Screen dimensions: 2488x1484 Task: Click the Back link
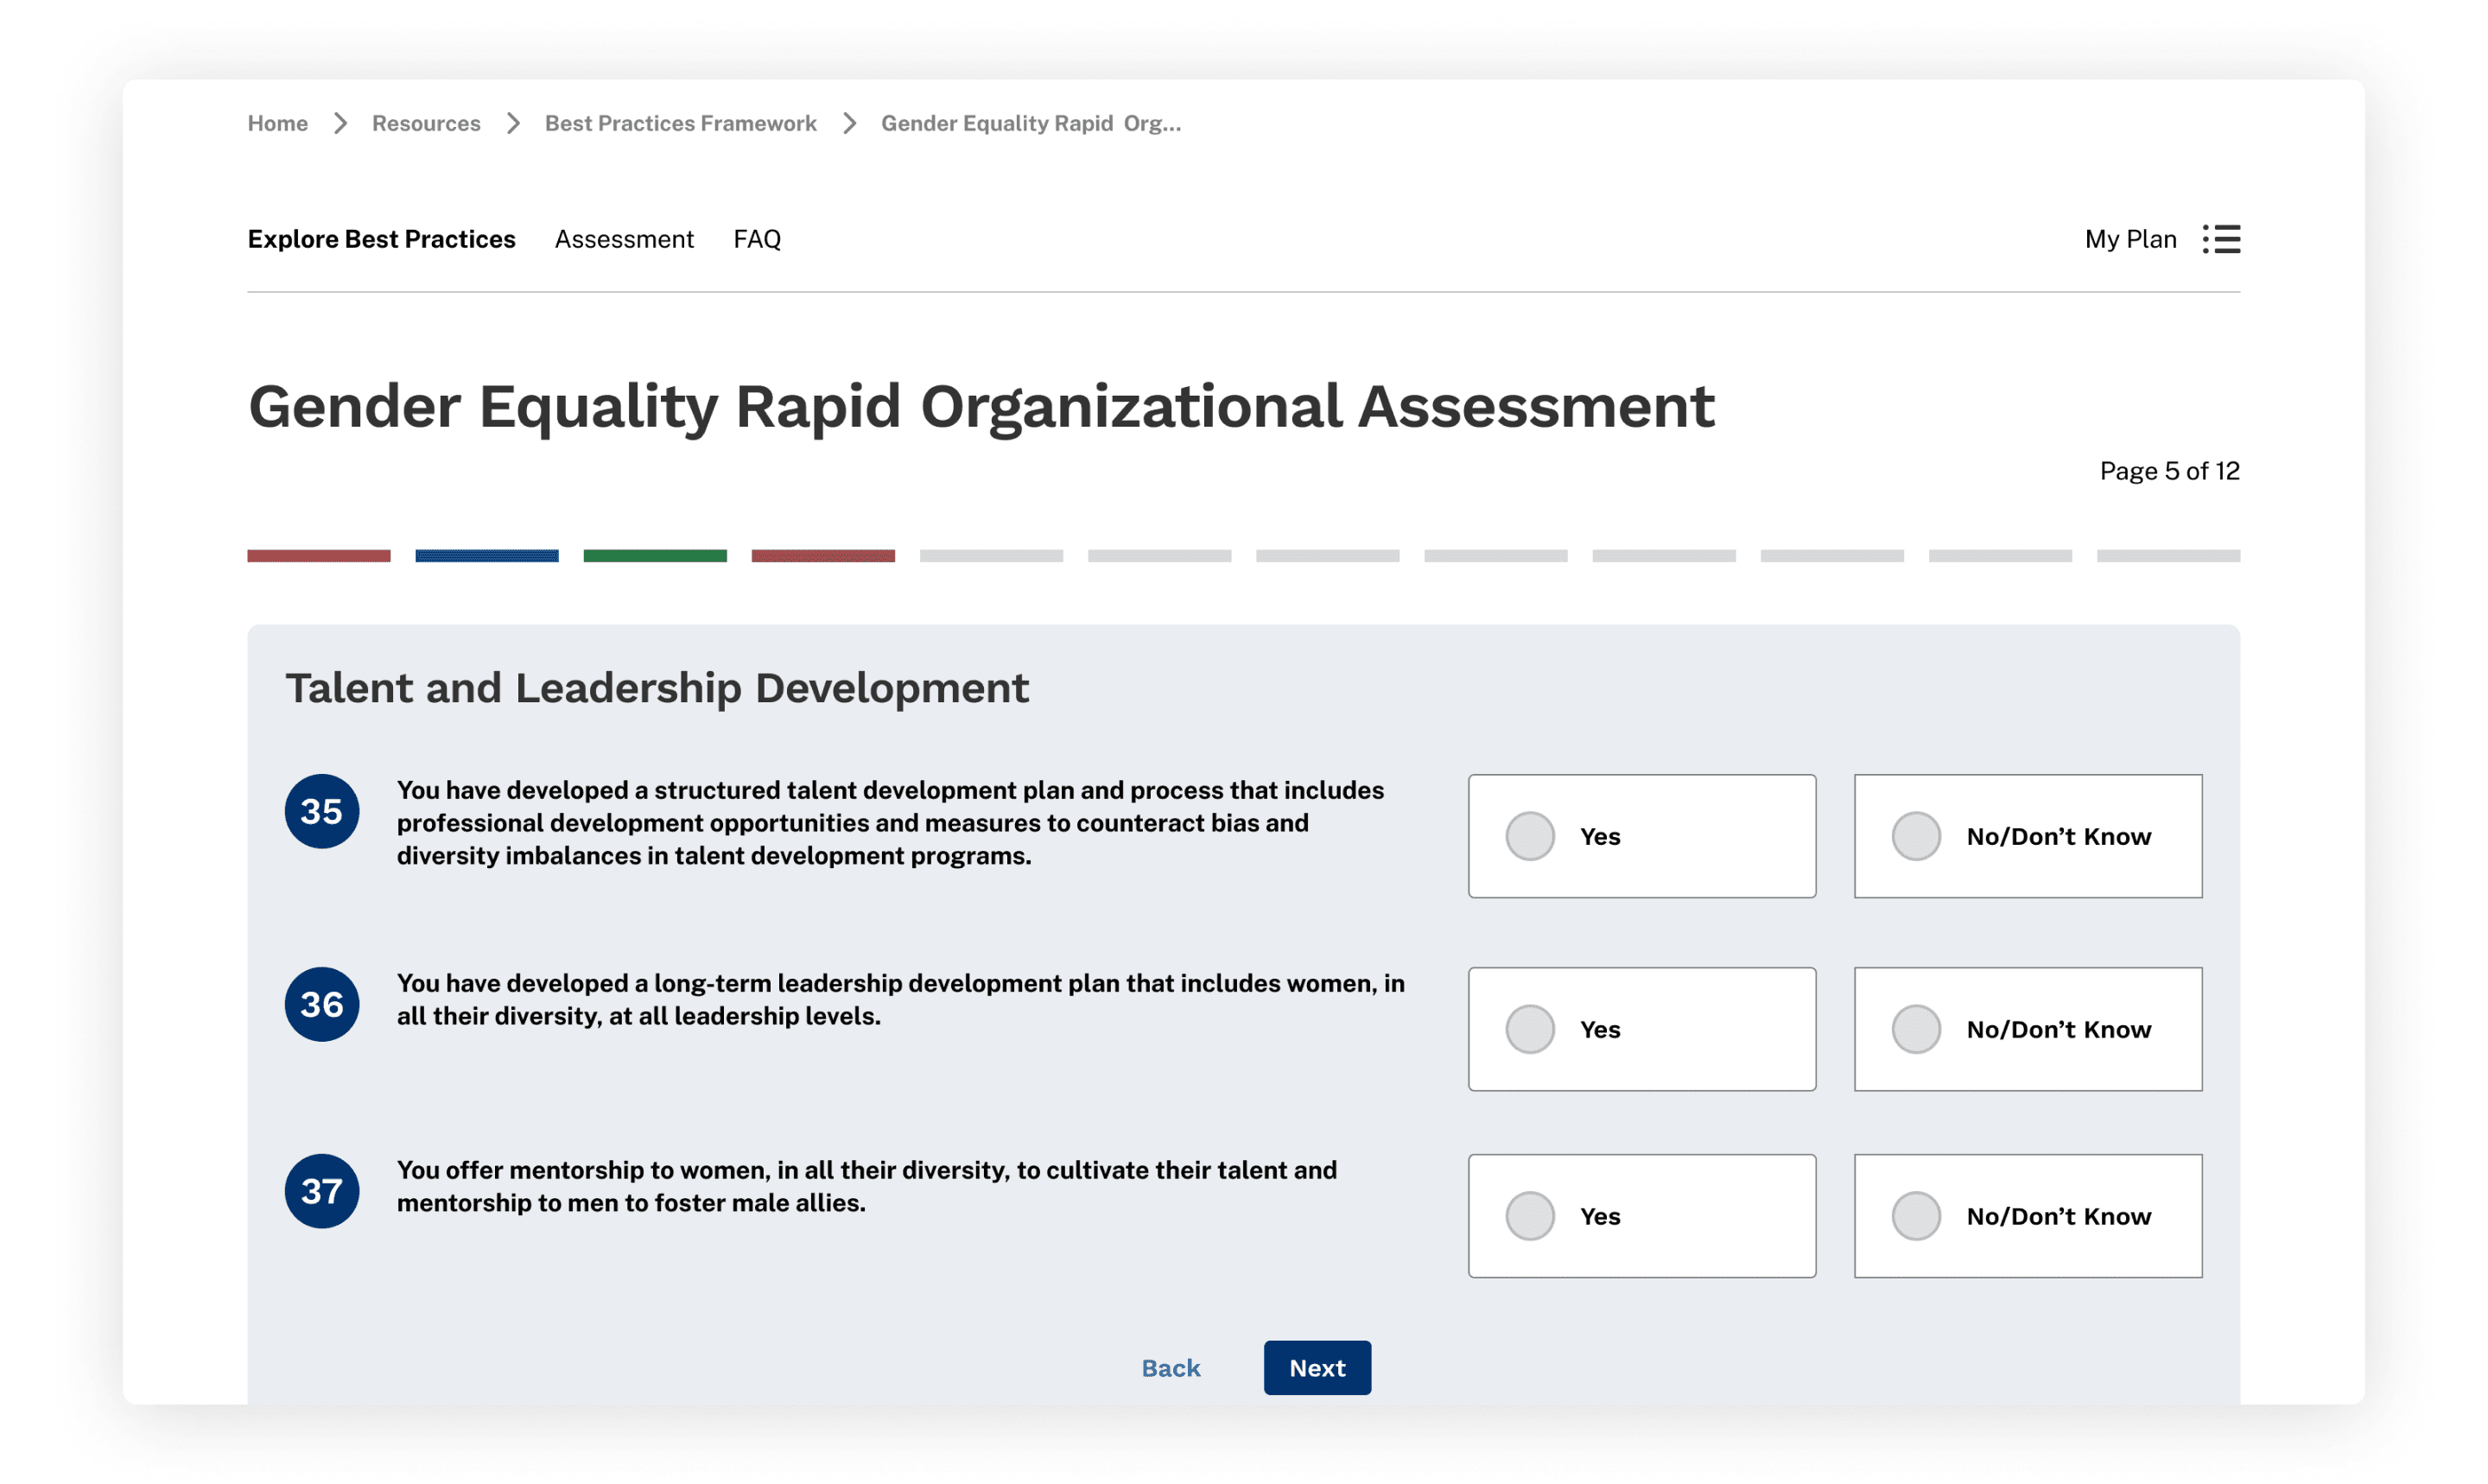point(1170,1368)
